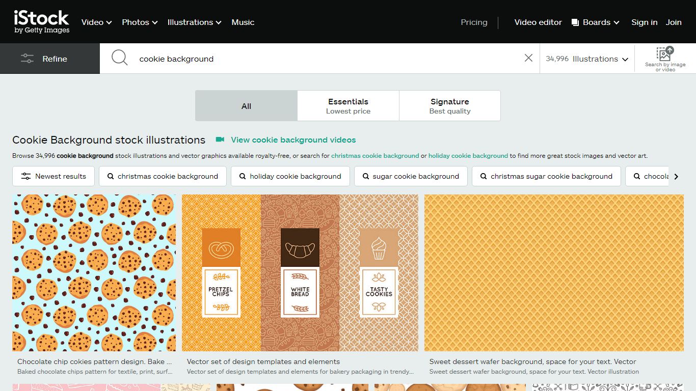The width and height of the screenshot is (696, 391).
Task: Select the sugar cookie background suggestion
Action: pos(410,176)
